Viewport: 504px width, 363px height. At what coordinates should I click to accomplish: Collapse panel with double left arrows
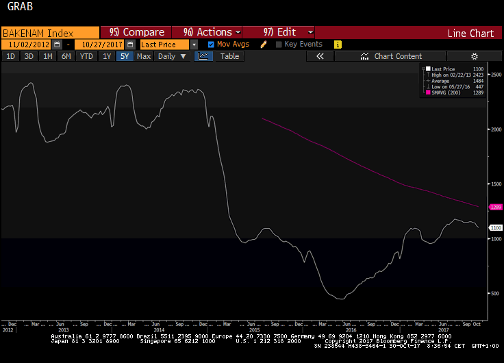click(x=320, y=56)
